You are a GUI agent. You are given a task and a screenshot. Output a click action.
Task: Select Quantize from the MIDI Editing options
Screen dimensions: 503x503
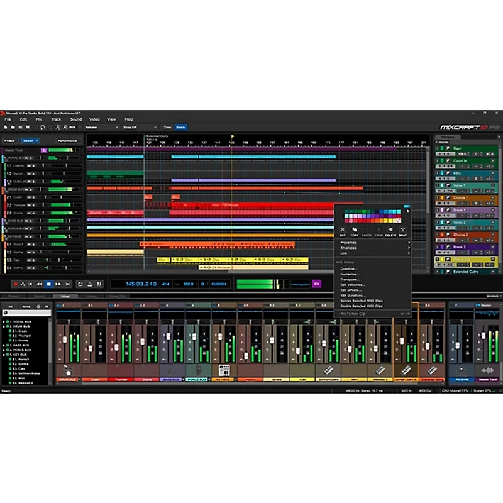point(348,268)
